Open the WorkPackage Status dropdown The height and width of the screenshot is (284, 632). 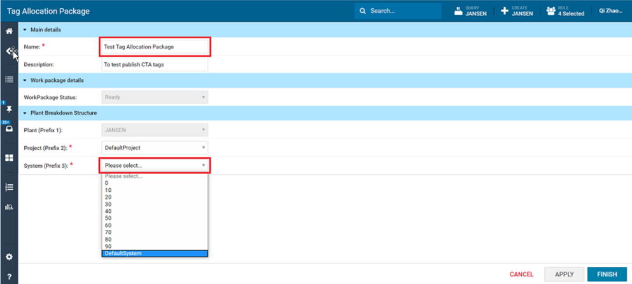coord(155,97)
